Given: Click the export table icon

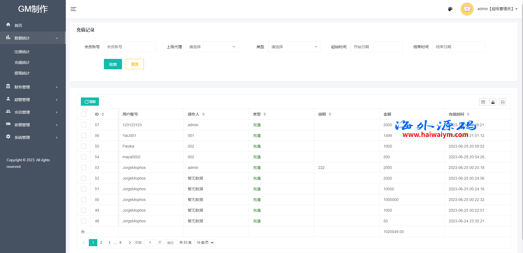Looking at the screenshot, I should 493,102.
